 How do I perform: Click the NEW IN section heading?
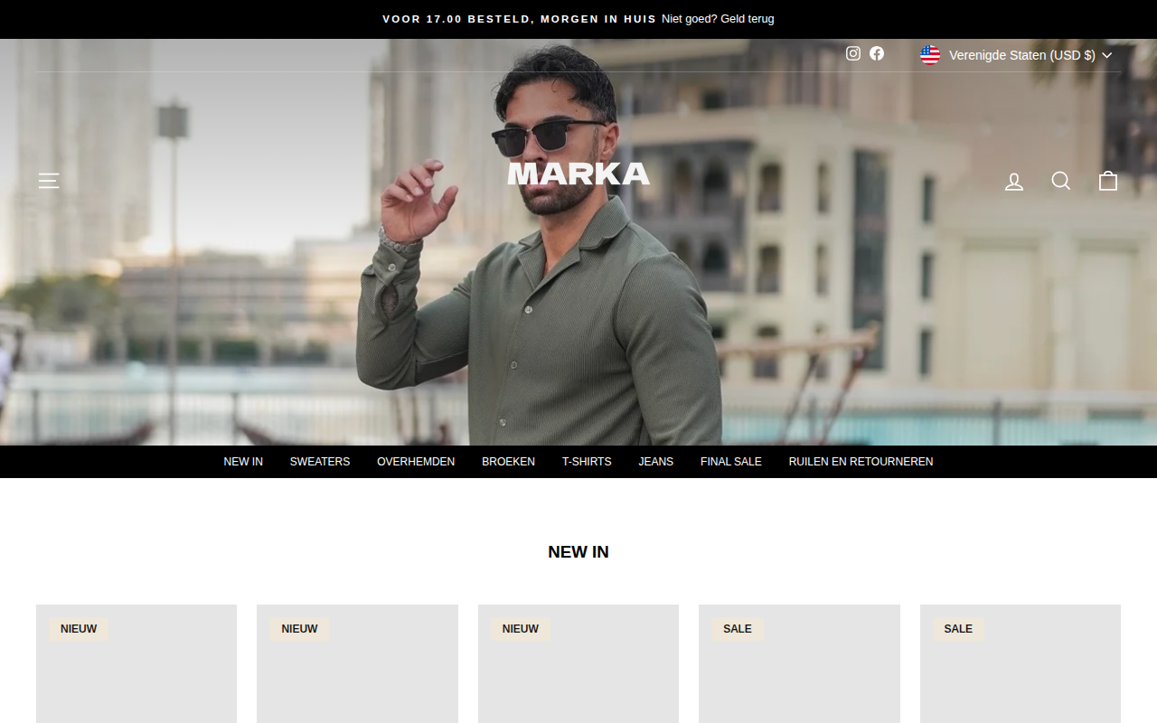tap(578, 552)
